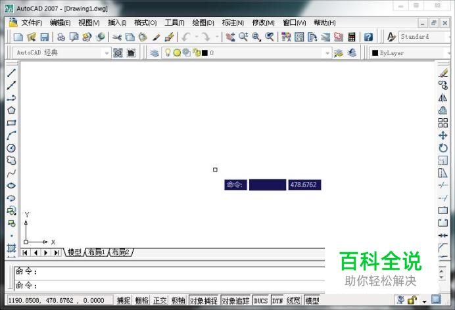Open the 文件(F) menu
The width and height of the screenshot is (455, 310).
pyautogui.click(x=32, y=22)
